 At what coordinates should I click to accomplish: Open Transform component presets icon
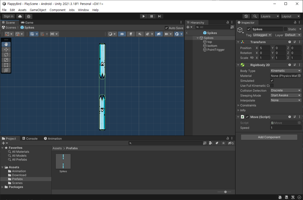pos(294,42)
